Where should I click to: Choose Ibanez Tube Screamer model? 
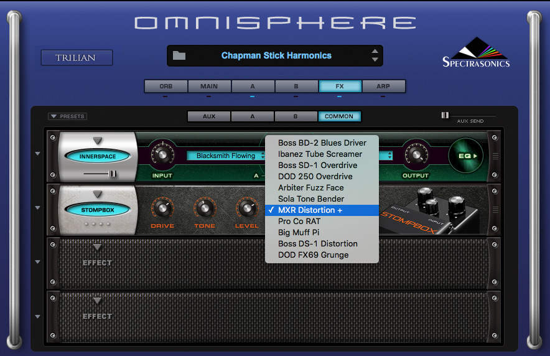tap(322, 154)
